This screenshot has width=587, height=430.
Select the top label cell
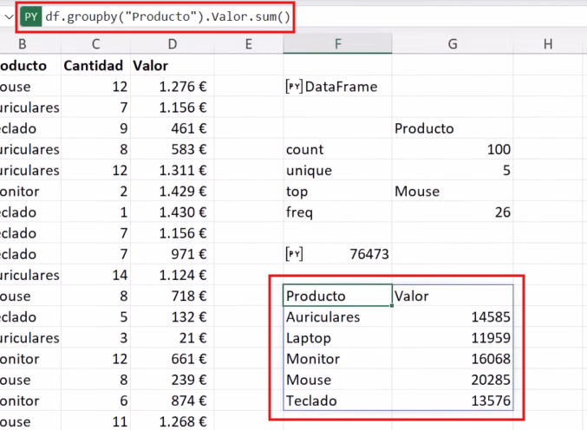[337, 192]
